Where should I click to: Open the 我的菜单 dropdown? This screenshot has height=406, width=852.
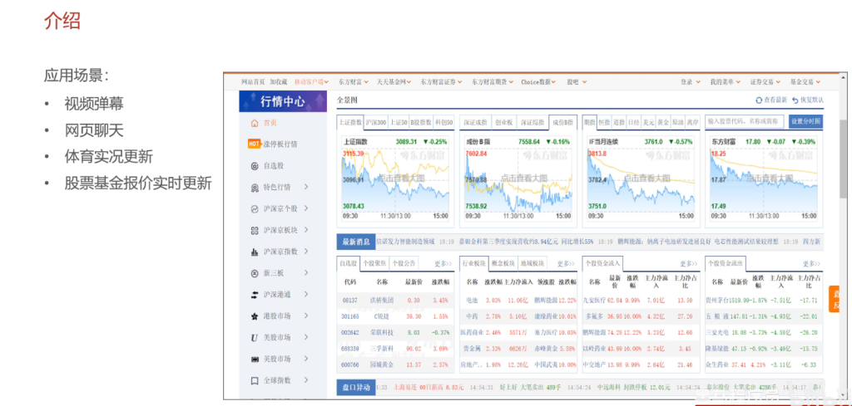(x=724, y=82)
